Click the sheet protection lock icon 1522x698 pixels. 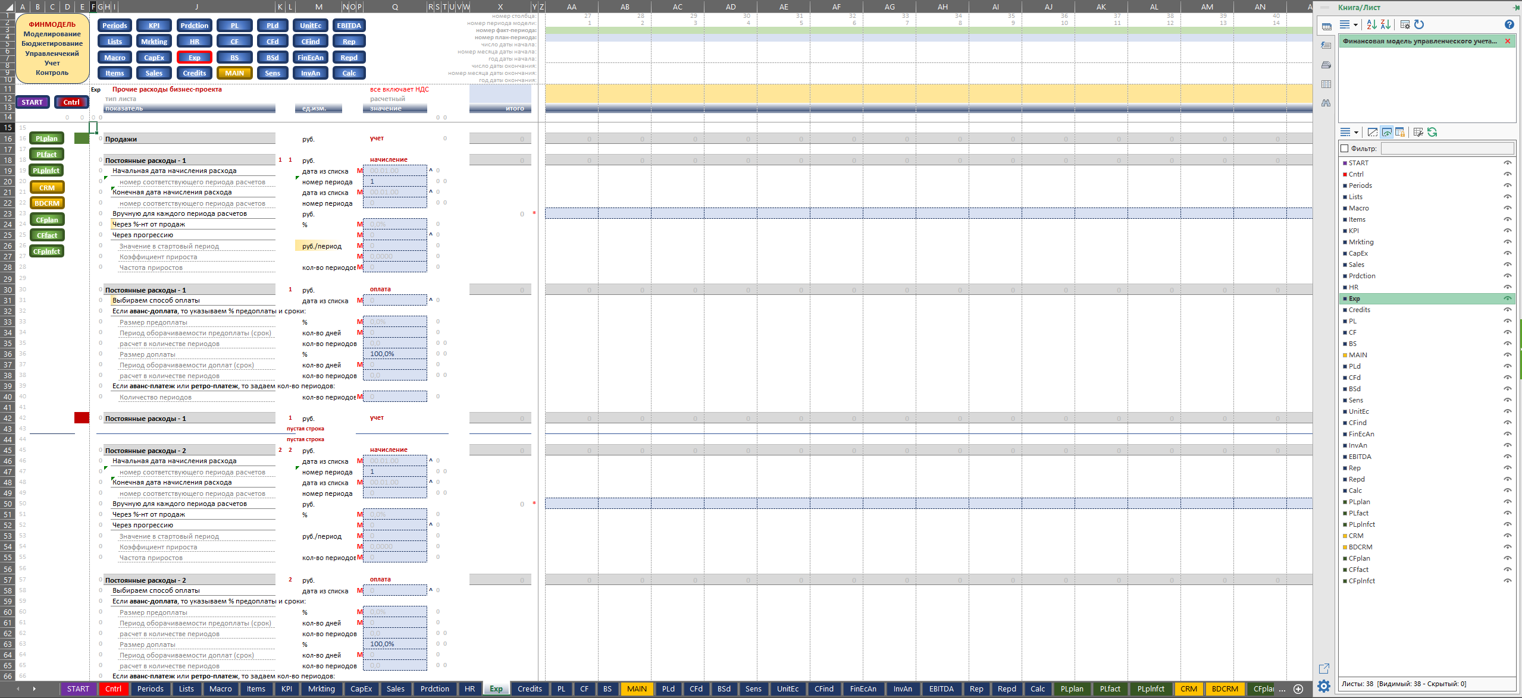(1401, 132)
